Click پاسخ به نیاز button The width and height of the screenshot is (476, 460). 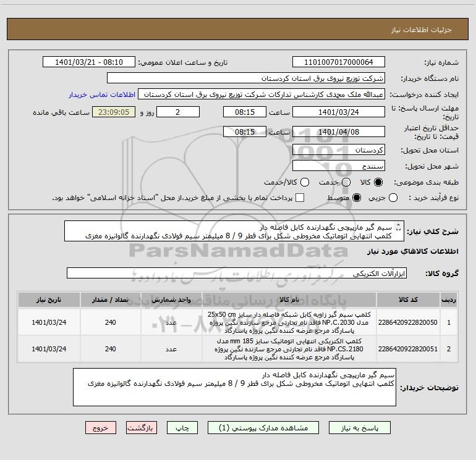click(360, 427)
